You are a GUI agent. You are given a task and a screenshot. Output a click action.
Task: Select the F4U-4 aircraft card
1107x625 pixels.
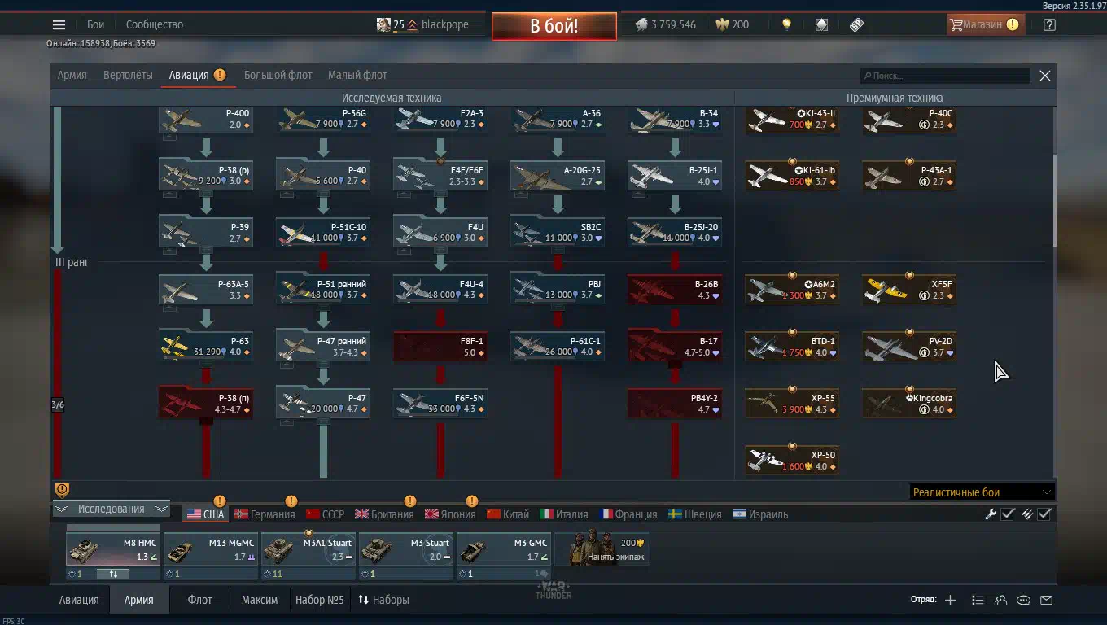440,289
